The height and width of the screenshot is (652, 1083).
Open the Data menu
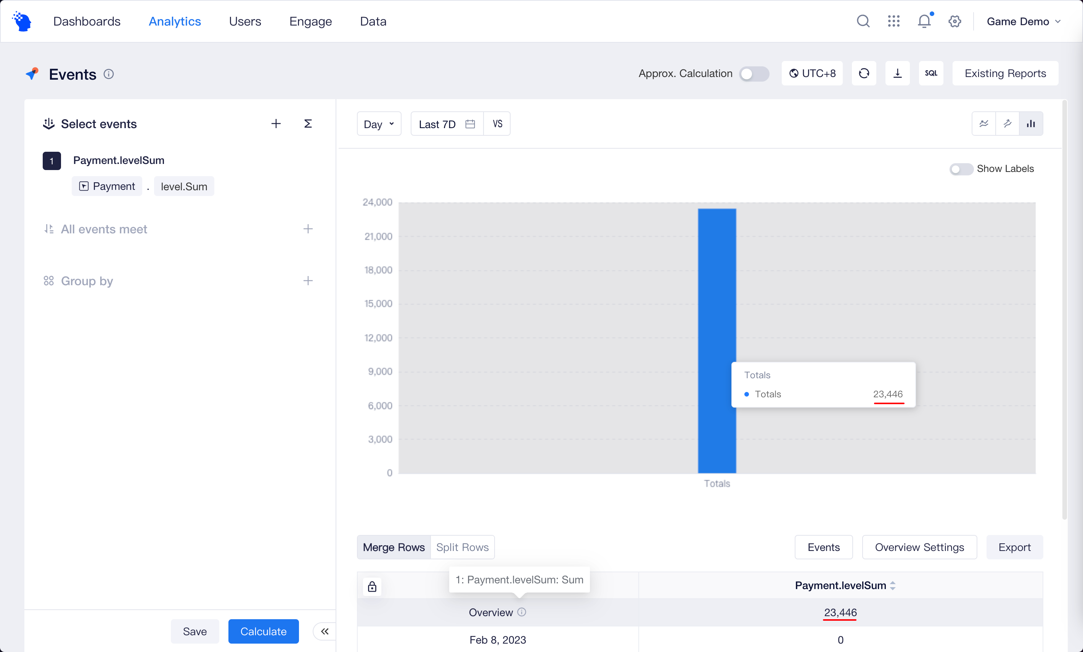[x=373, y=21]
